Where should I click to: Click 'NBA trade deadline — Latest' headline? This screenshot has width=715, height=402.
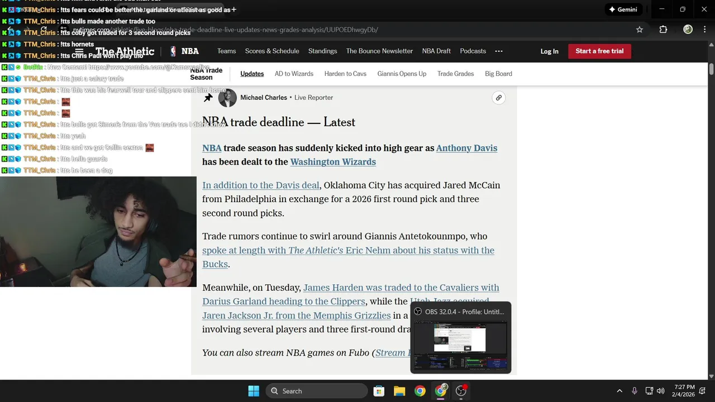279,122
